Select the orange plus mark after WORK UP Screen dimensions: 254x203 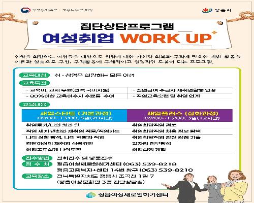(214, 32)
